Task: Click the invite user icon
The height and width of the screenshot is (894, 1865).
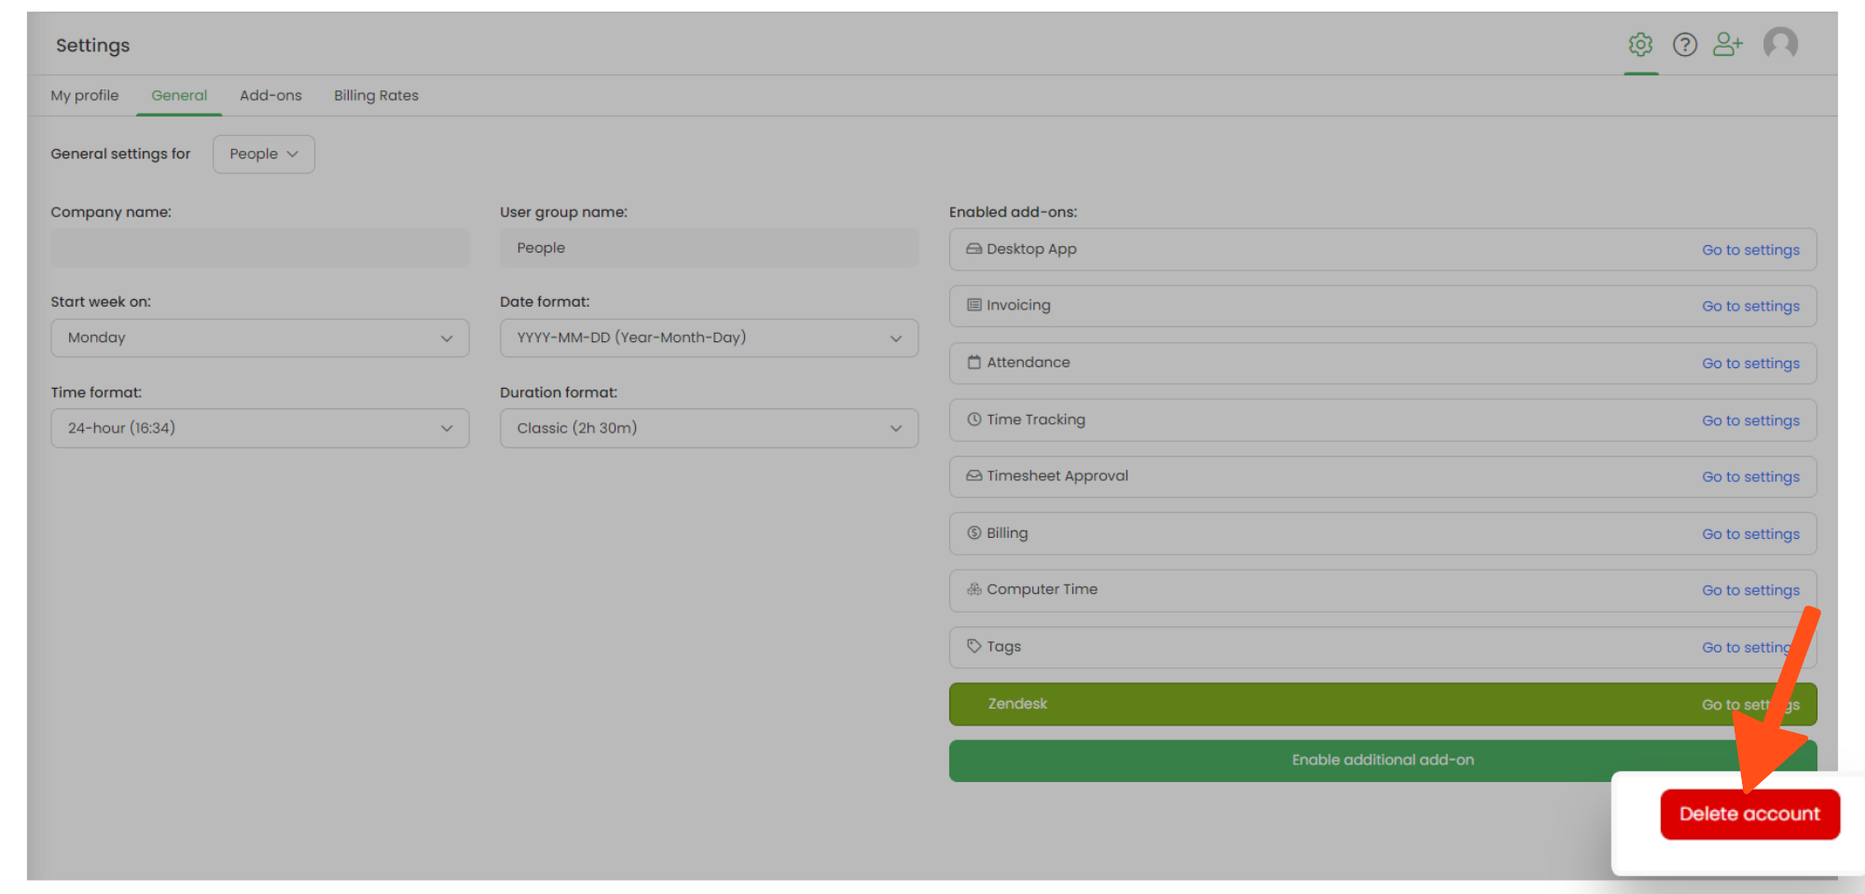Action: tap(1728, 45)
